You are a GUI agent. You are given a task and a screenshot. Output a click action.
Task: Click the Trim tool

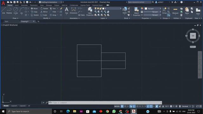(53, 9)
